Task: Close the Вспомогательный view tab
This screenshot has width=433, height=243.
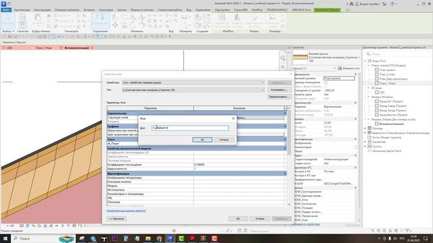Action: point(92,48)
